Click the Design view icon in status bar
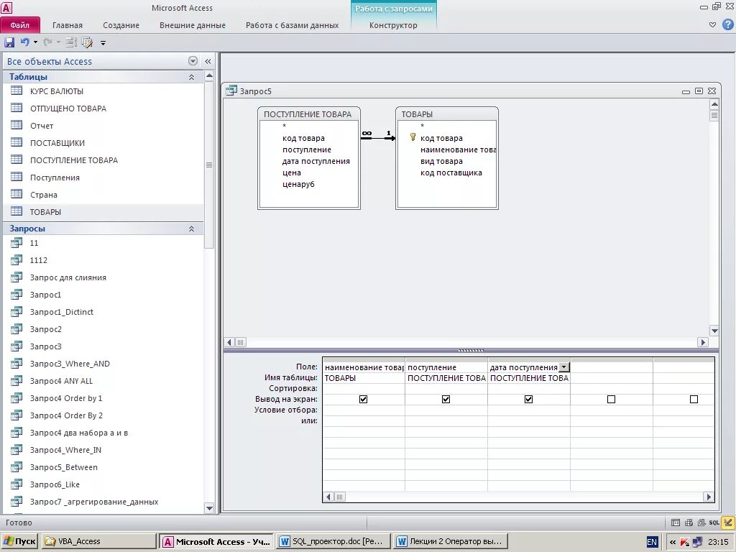This screenshot has width=736, height=552. (728, 522)
